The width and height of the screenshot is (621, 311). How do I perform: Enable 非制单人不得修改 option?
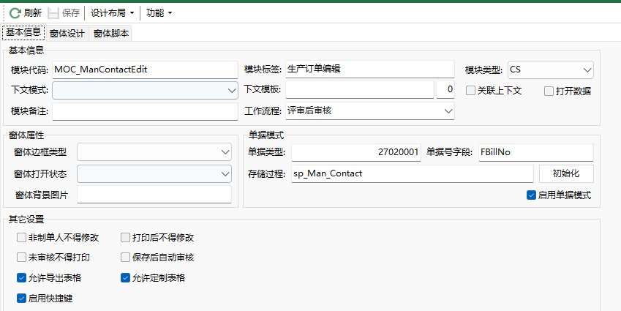[21, 238]
